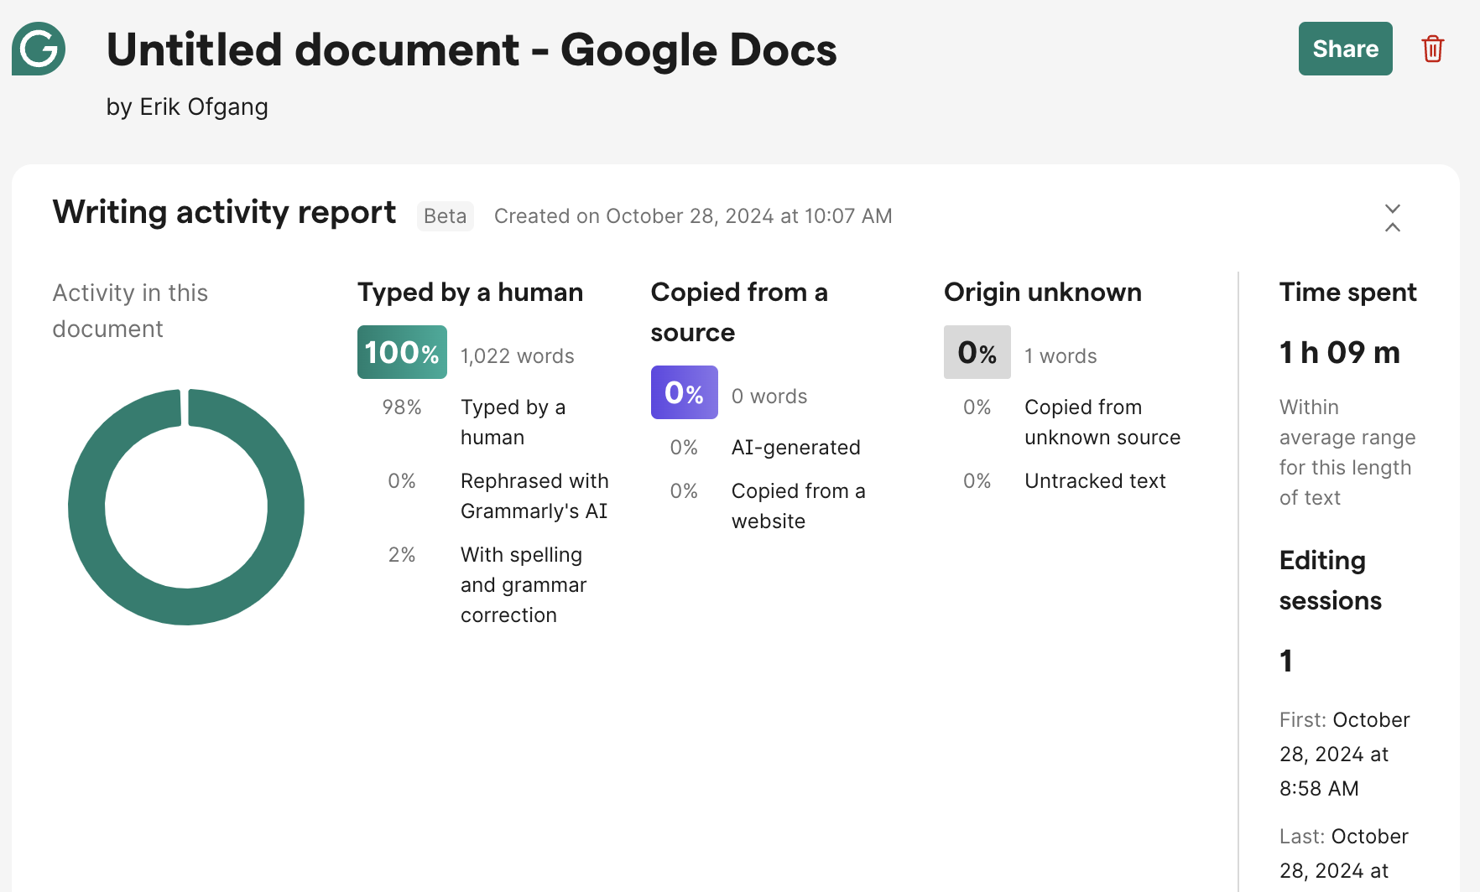Click the Copied from a source heading
The height and width of the screenshot is (892, 1480).
coord(739,312)
